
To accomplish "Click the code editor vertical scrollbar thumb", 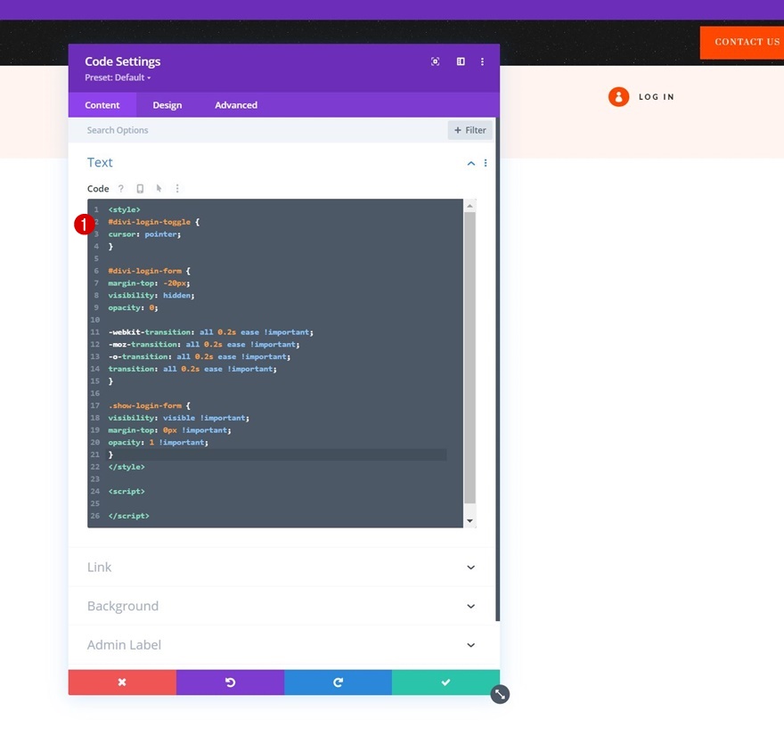I will (470, 357).
